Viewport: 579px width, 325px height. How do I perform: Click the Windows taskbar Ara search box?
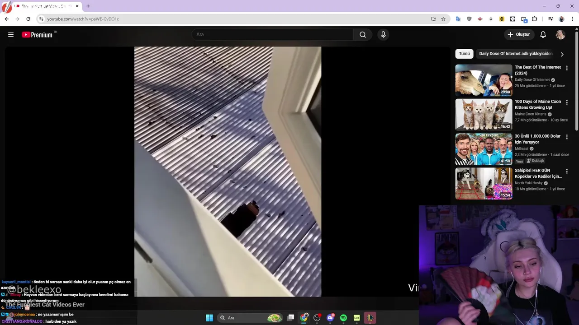250,318
